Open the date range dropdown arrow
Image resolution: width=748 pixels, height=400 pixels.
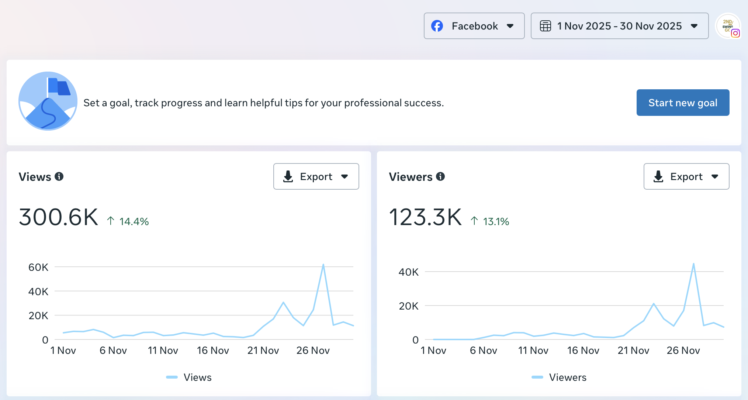coord(694,26)
